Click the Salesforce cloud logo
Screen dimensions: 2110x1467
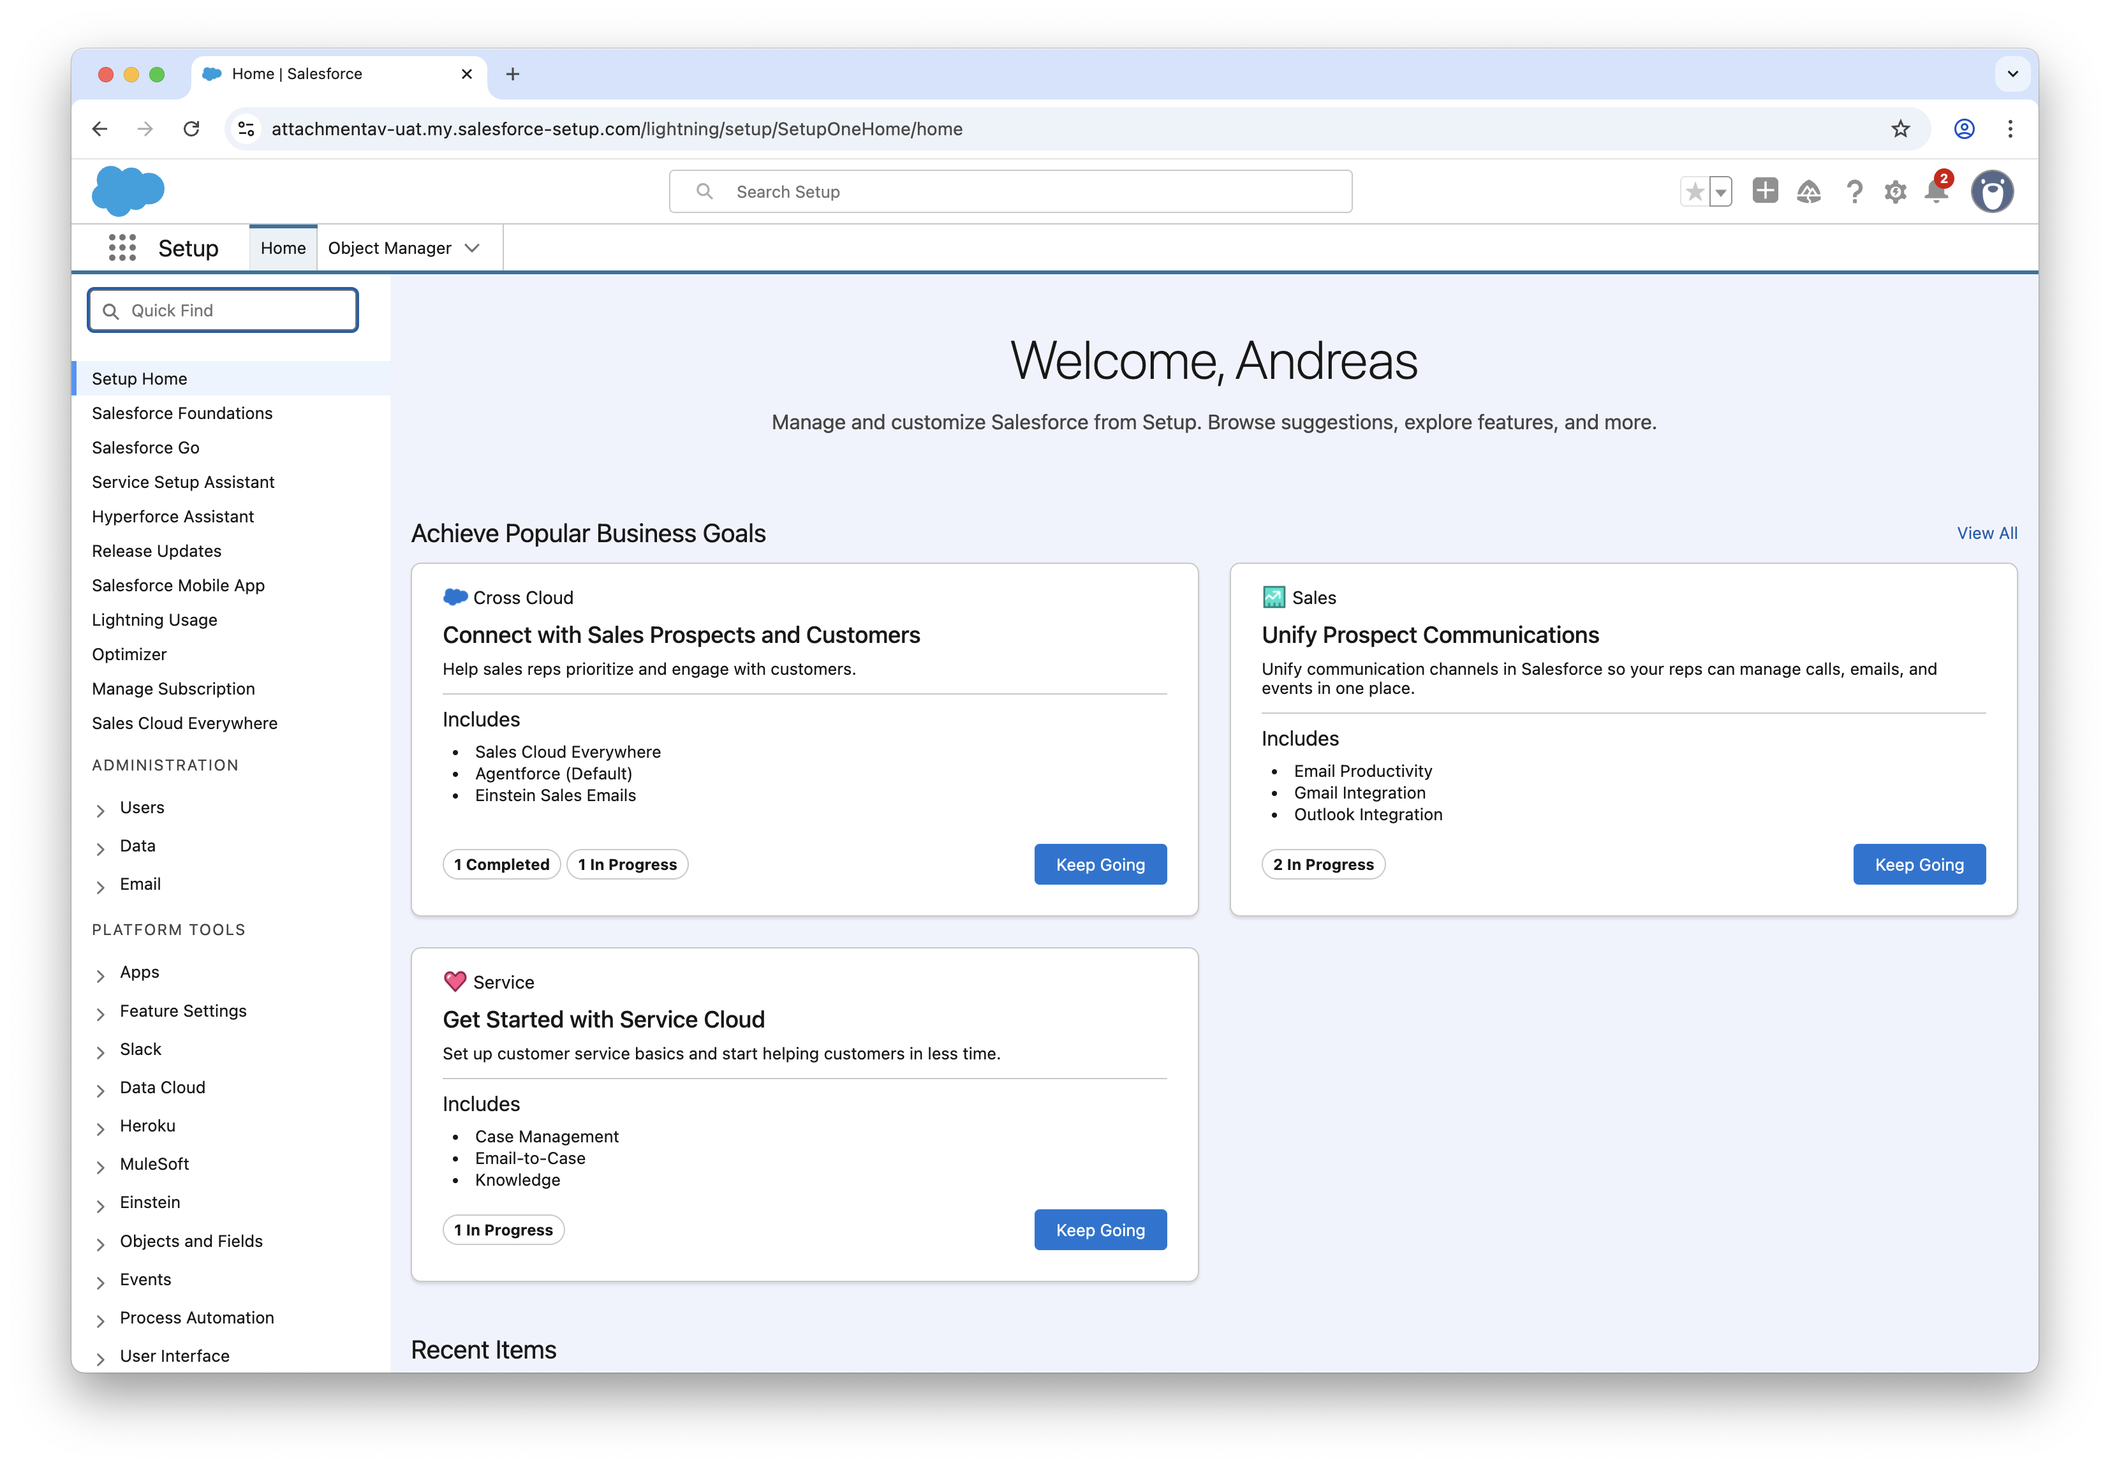point(128,191)
